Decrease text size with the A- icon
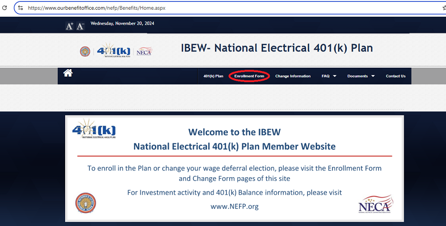Viewport: 446px width, 226px height. tap(80, 26)
